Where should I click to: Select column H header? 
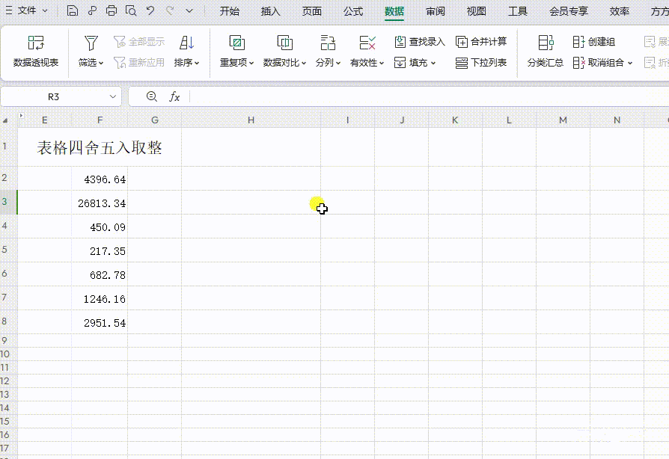click(251, 120)
